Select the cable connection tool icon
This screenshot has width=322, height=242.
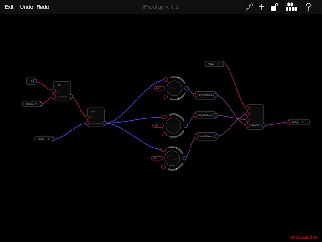pos(249,7)
